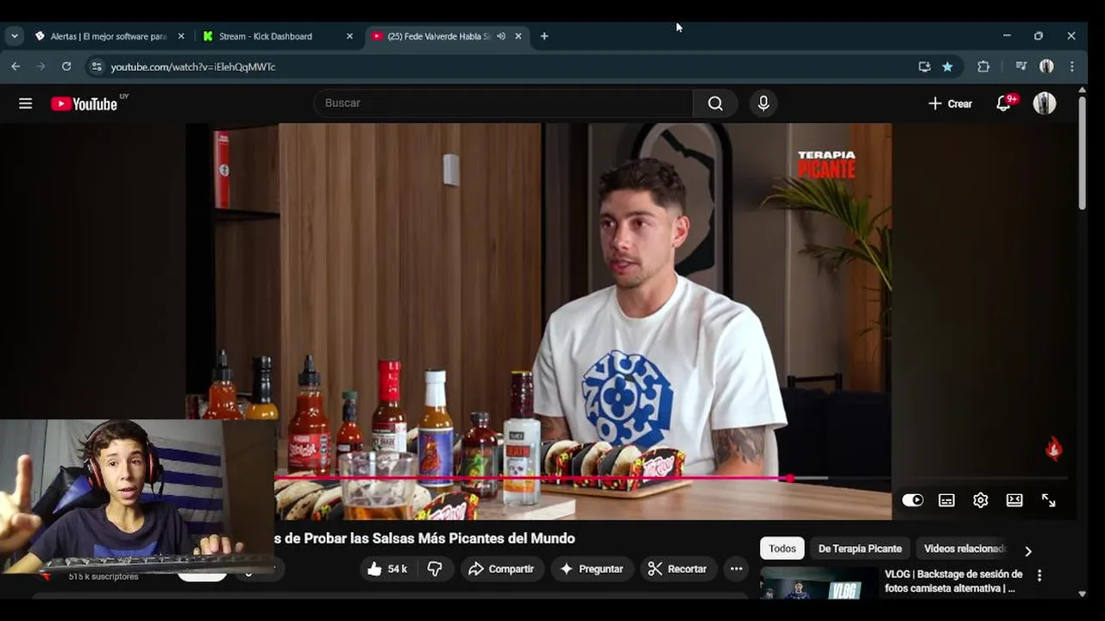
Task: Dislike the video
Action: 436,569
